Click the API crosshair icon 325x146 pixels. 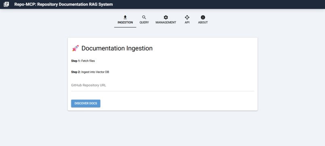(187, 17)
